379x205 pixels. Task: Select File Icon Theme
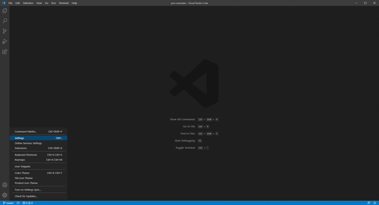tap(38, 178)
